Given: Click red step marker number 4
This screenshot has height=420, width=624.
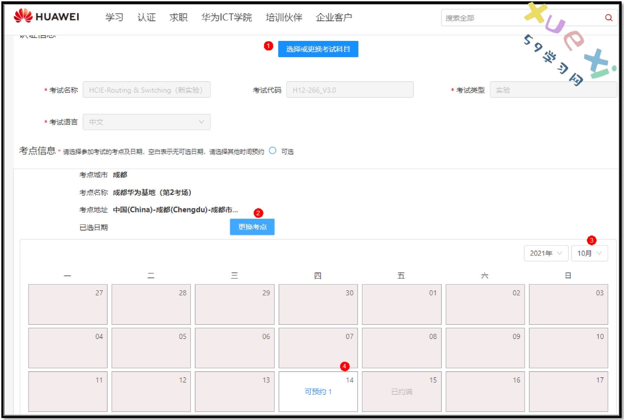Looking at the screenshot, I should click(x=344, y=366).
